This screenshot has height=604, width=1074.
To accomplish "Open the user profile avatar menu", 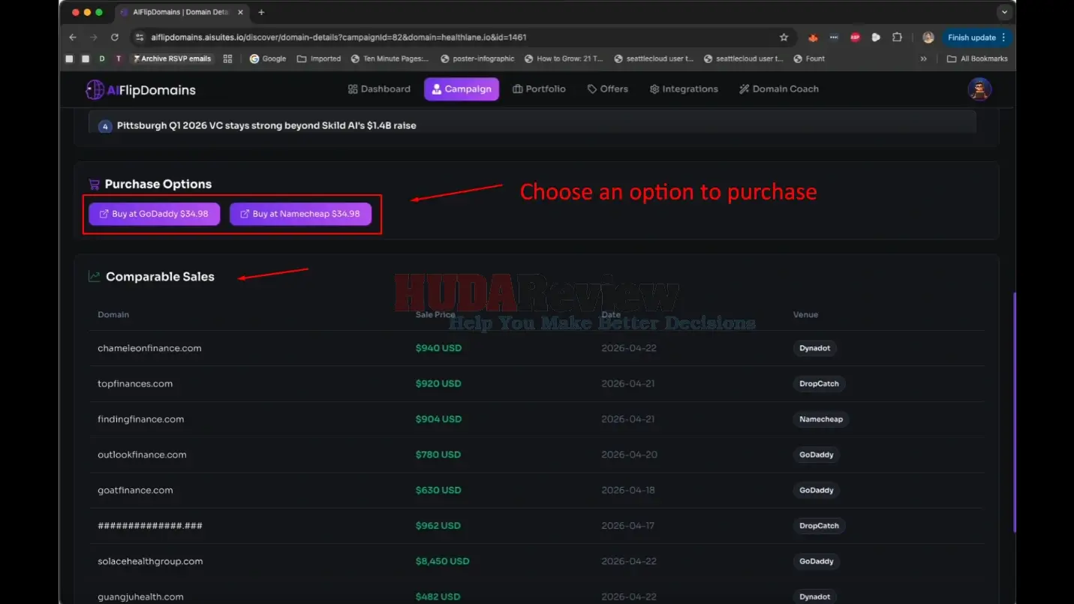I will point(979,89).
